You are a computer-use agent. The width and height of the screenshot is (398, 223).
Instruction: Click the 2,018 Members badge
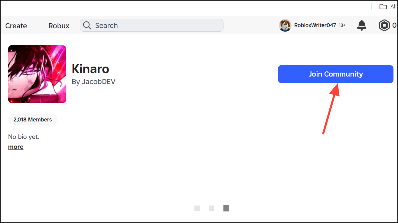(x=33, y=120)
